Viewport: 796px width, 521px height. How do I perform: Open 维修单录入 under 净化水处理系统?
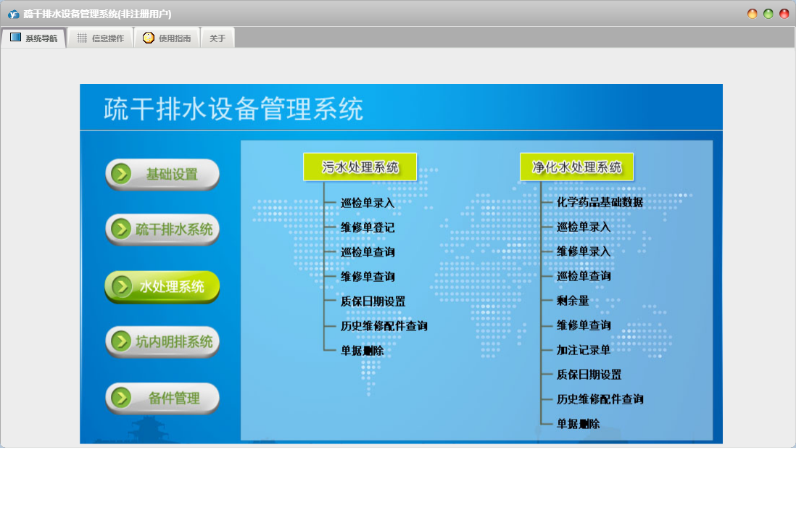tap(584, 251)
